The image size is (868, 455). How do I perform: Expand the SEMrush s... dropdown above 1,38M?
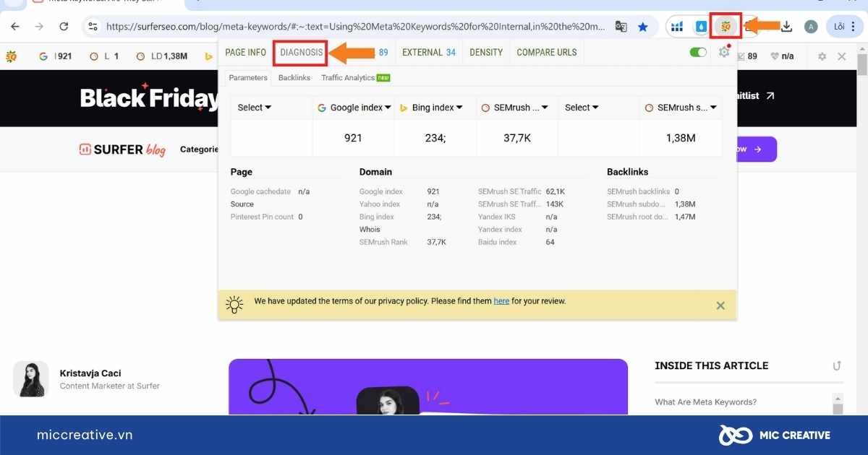(x=681, y=108)
